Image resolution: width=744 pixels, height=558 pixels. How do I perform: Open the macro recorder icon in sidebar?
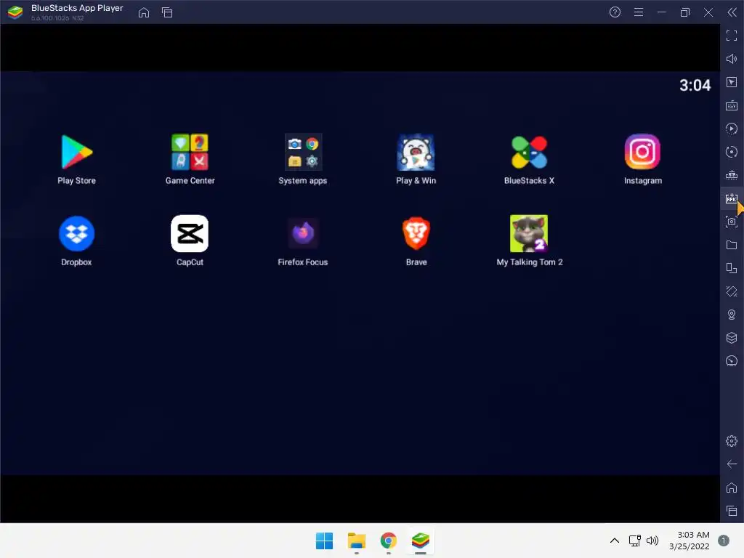point(732,129)
